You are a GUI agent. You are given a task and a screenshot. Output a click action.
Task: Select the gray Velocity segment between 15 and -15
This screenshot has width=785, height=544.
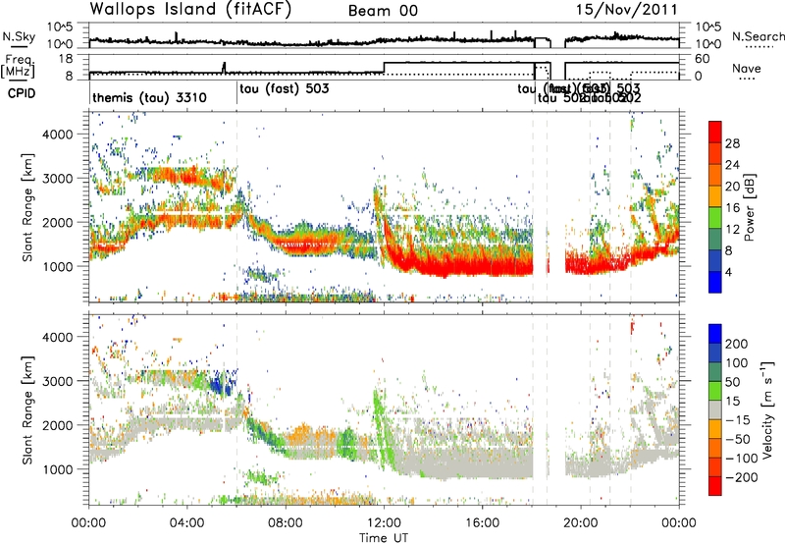click(x=715, y=409)
